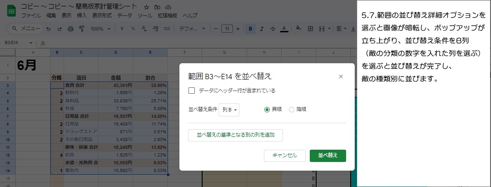Expand the merge cells dropdown arrow

(x=329, y=29)
